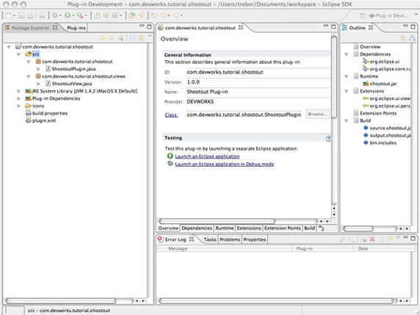420x315 pixels.
Task: Open the New wizard dropdown arrow
Action: point(14,16)
